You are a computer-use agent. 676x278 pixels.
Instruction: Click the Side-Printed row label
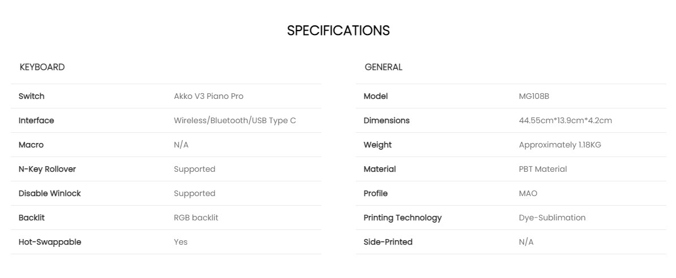point(387,242)
